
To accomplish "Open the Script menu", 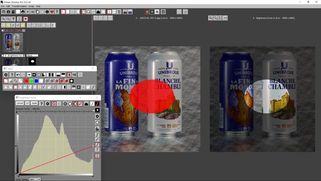I will [x=31, y=6].
